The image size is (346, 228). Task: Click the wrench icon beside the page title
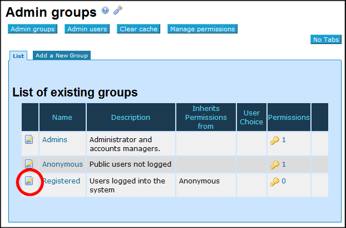[117, 10]
